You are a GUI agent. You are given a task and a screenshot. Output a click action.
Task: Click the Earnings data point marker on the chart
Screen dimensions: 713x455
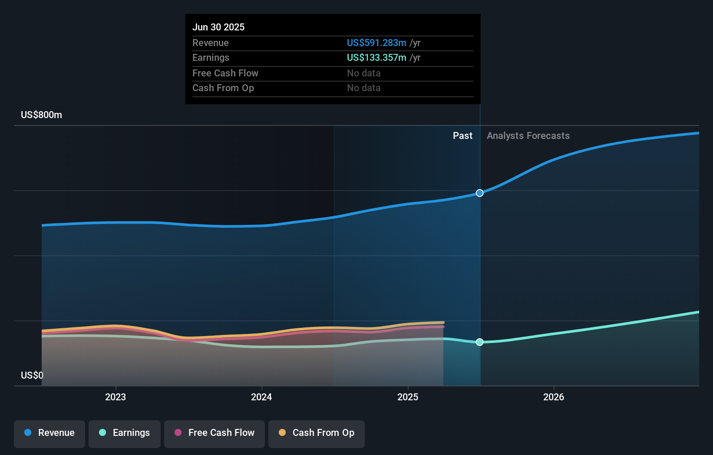click(479, 342)
